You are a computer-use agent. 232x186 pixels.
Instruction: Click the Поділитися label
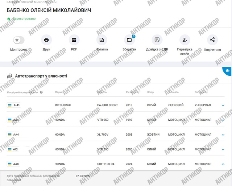(212, 50)
